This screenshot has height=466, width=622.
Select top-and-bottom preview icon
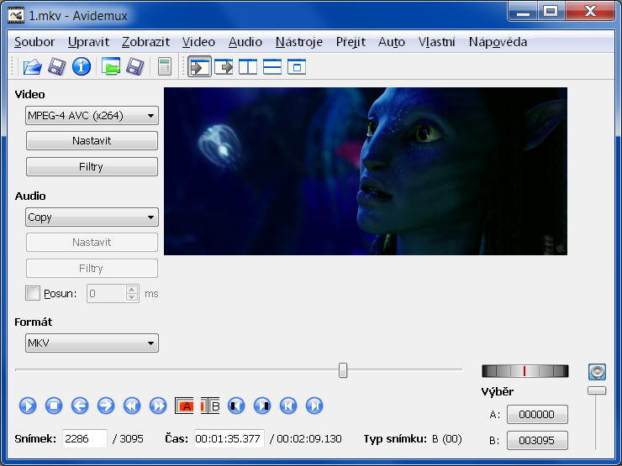click(x=272, y=66)
